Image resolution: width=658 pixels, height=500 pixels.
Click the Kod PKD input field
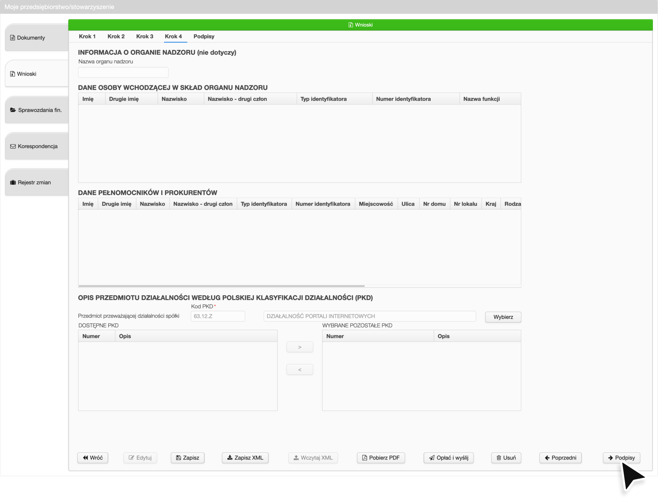point(218,316)
